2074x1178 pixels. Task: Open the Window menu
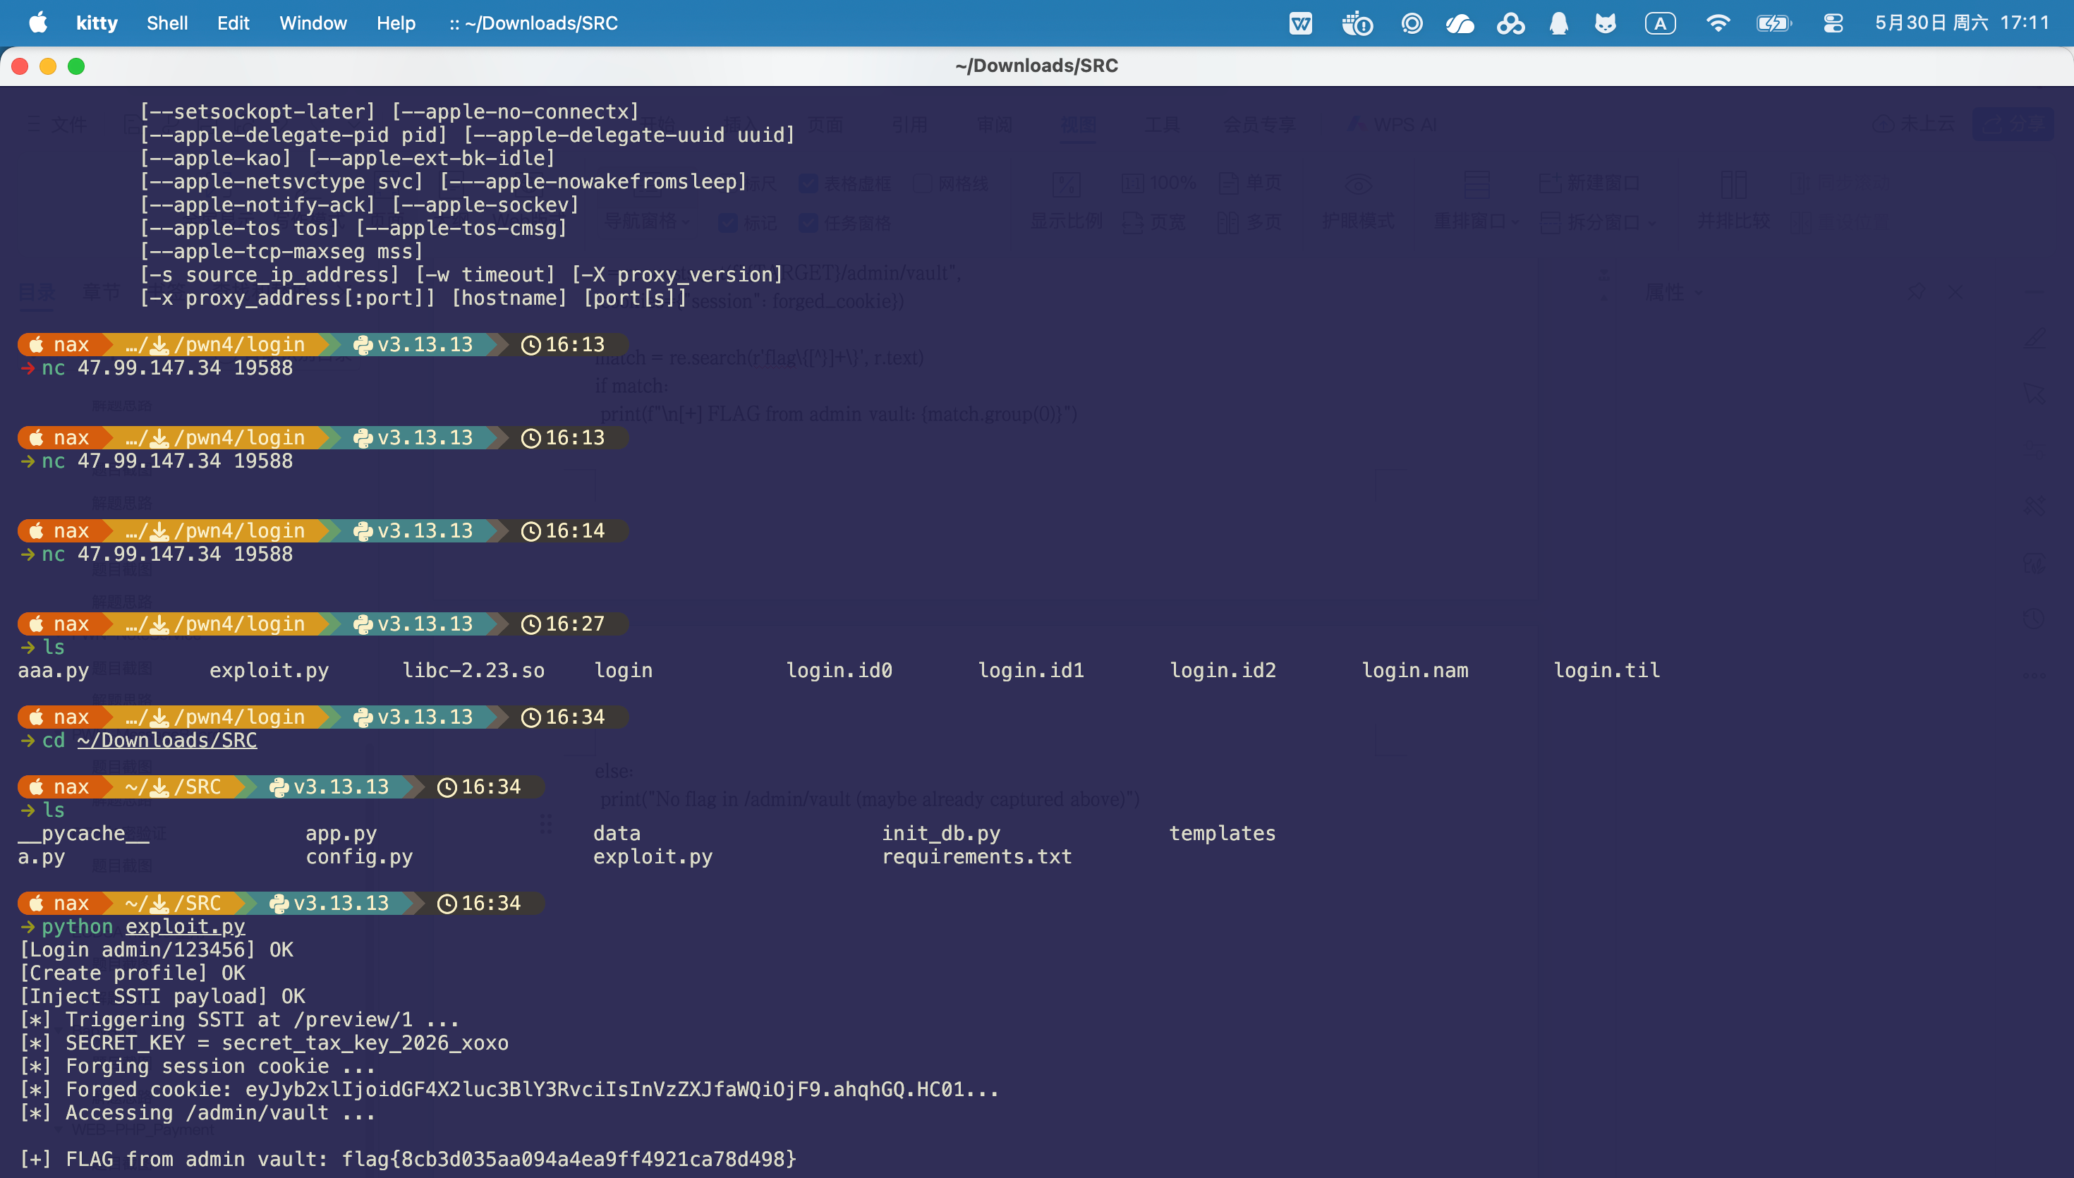(x=313, y=23)
